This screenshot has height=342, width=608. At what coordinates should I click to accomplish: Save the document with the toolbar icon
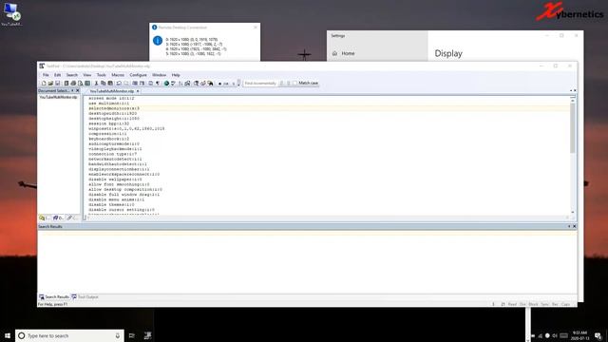point(57,83)
